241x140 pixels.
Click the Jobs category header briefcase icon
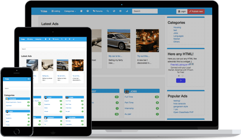pyautogui.click(x=127, y=92)
